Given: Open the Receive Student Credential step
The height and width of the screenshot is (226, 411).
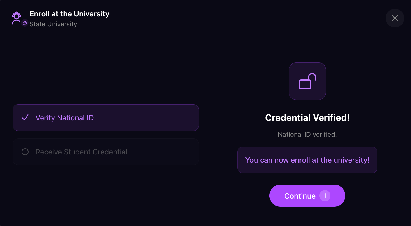Looking at the screenshot, I should coord(106,152).
